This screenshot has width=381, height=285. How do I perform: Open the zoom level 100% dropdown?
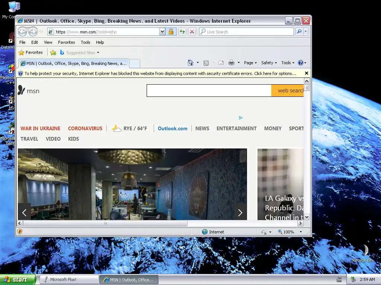click(x=301, y=232)
